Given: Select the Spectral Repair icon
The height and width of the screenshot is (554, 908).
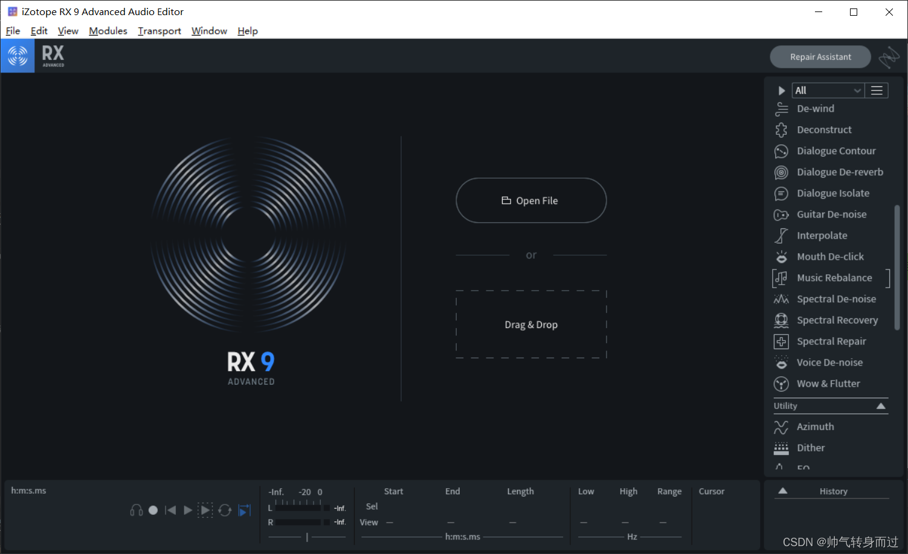Looking at the screenshot, I should tap(781, 341).
